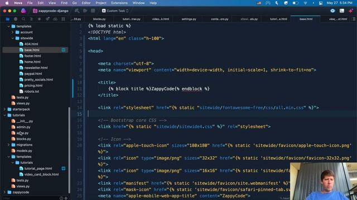
Task: Select admin.py in the tutorials folder
Action: [23, 127]
